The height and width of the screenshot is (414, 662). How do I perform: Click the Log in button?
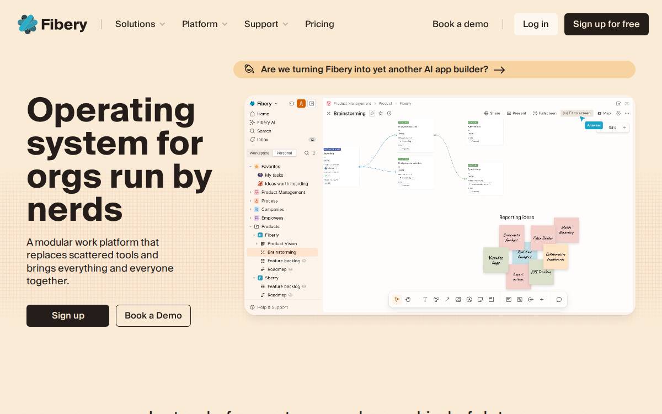pyautogui.click(x=536, y=24)
